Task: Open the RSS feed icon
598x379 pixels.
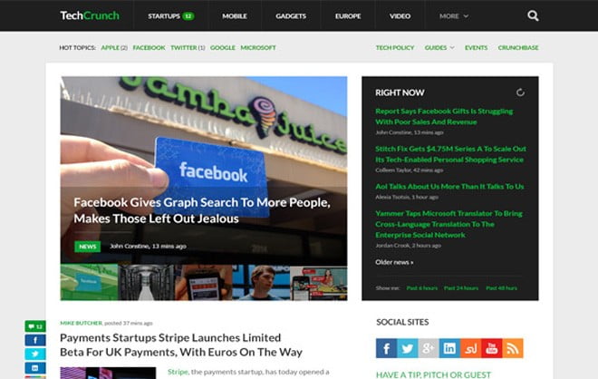Action: (513, 348)
